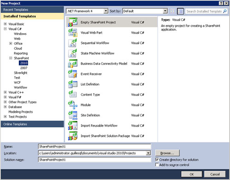Screen dimensions: 230x180
Task: Select the Reporting category
Action: click(x=21, y=53)
